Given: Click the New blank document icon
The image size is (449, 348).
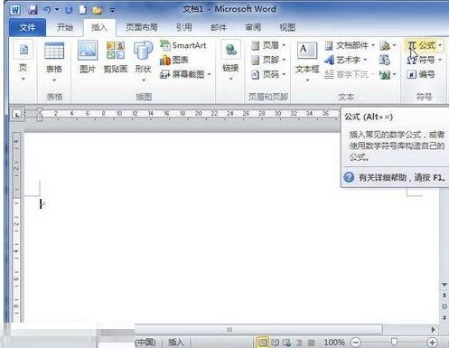Looking at the screenshot, I should 82,10.
